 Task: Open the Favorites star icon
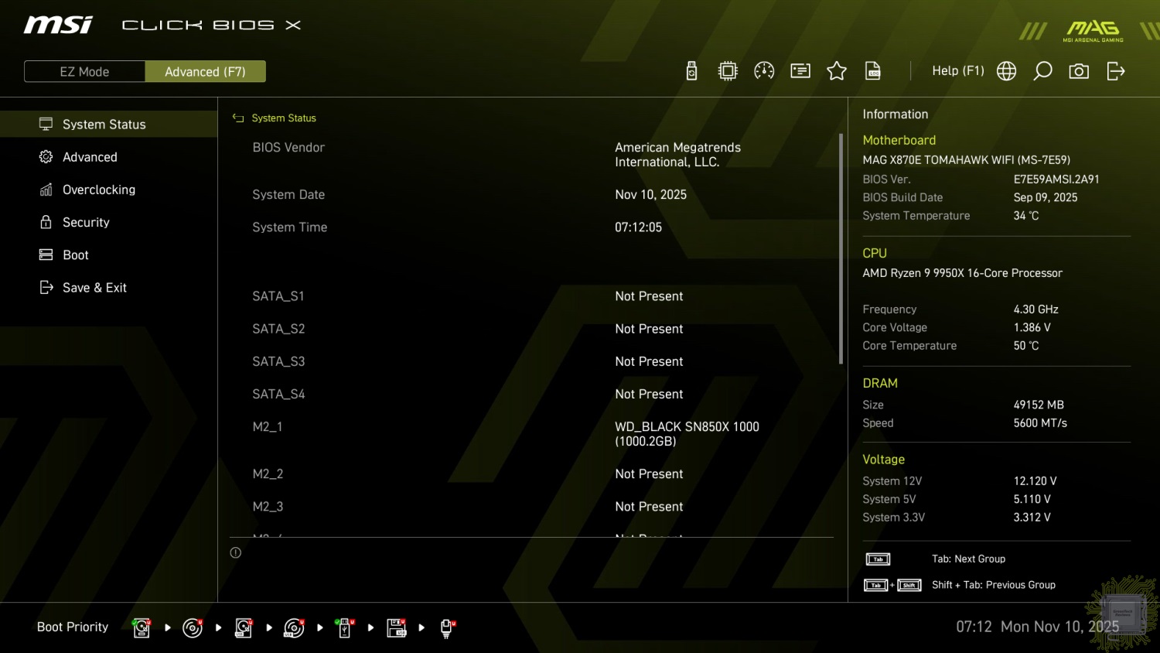pyautogui.click(x=837, y=71)
